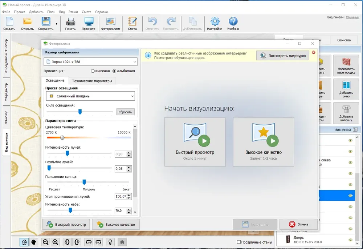The width and height of the screenshot is (363, 249).
Task: Enable the Прозрачные стены checkbox
Action: click(239, 242)
